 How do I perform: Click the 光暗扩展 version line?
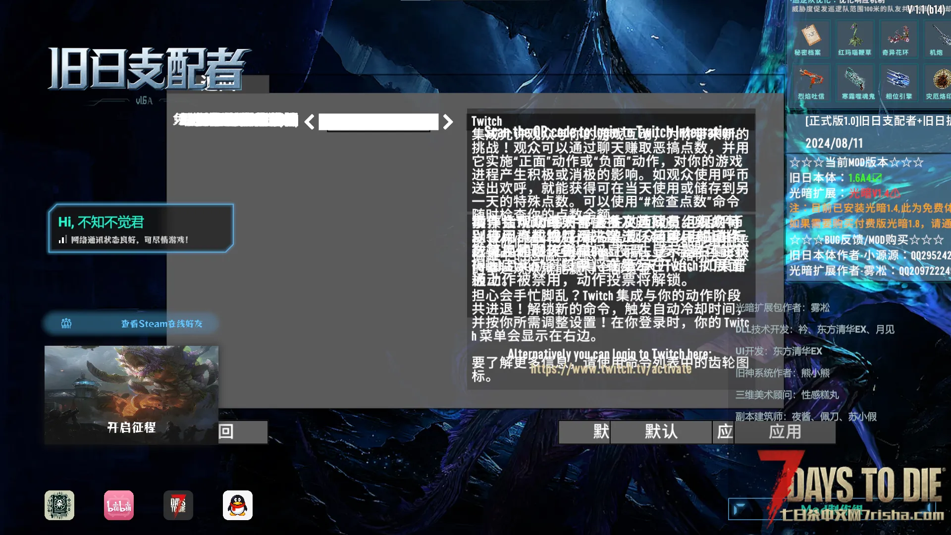pos(845,193)
